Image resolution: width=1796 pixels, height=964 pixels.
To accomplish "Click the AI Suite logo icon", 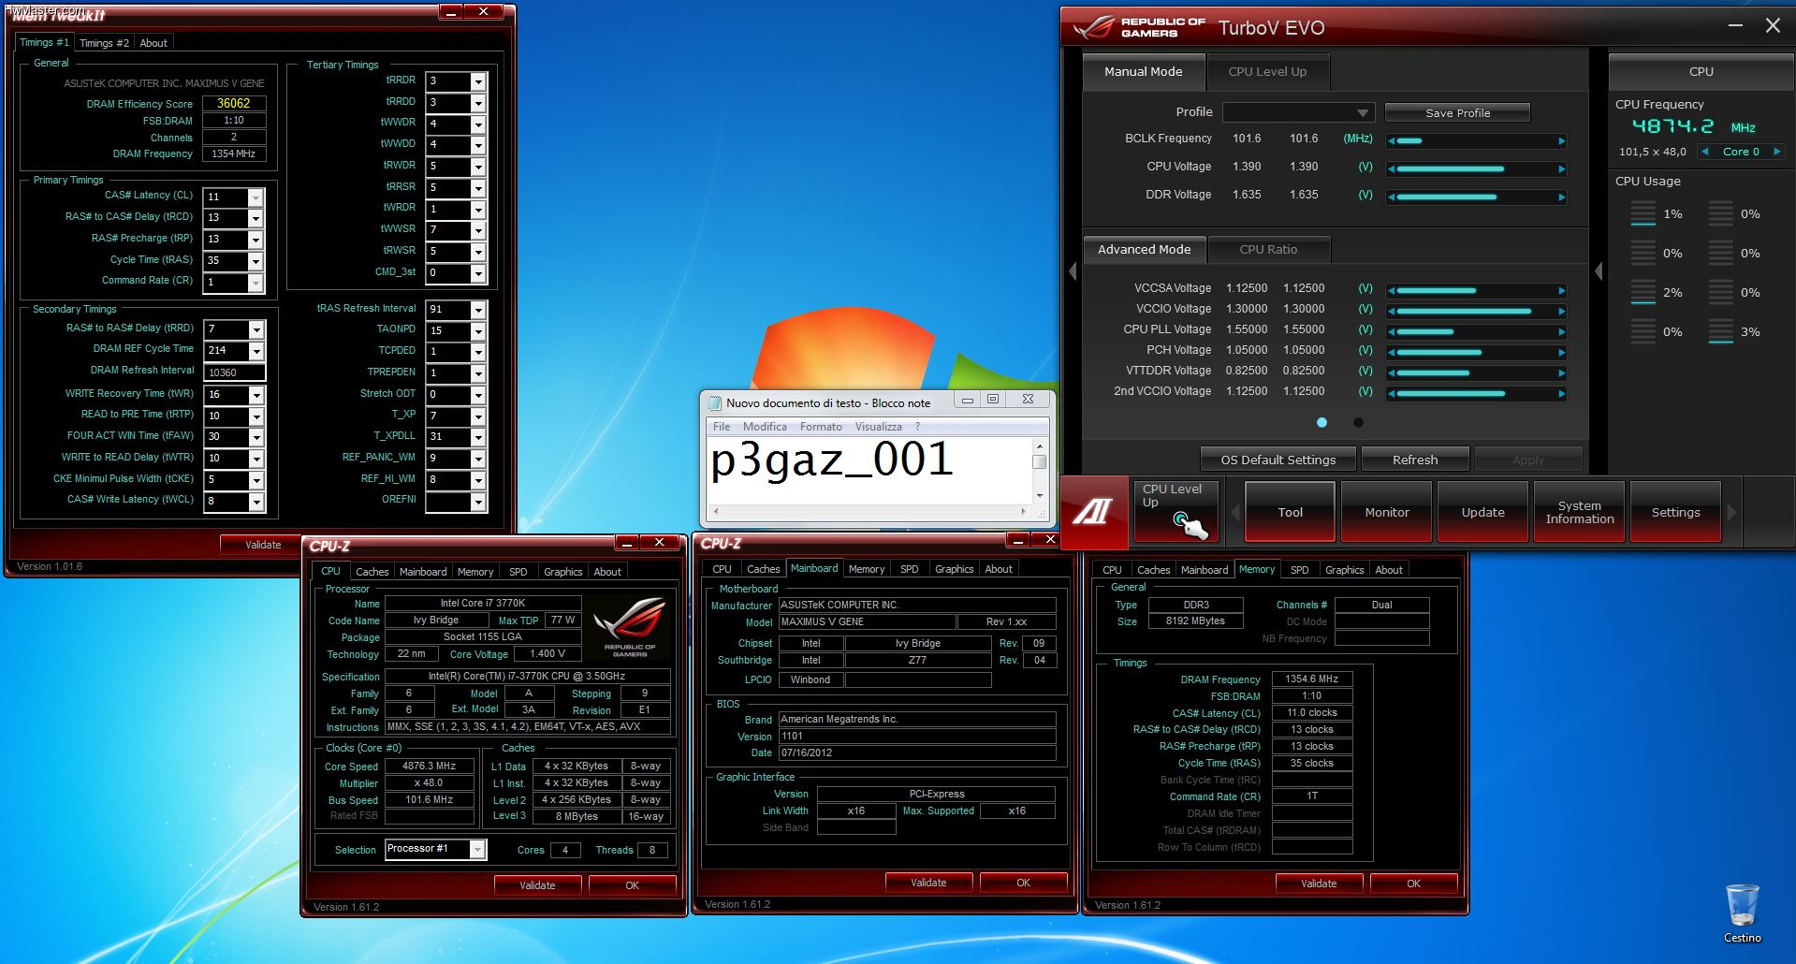I will (x=1092, y=511).
